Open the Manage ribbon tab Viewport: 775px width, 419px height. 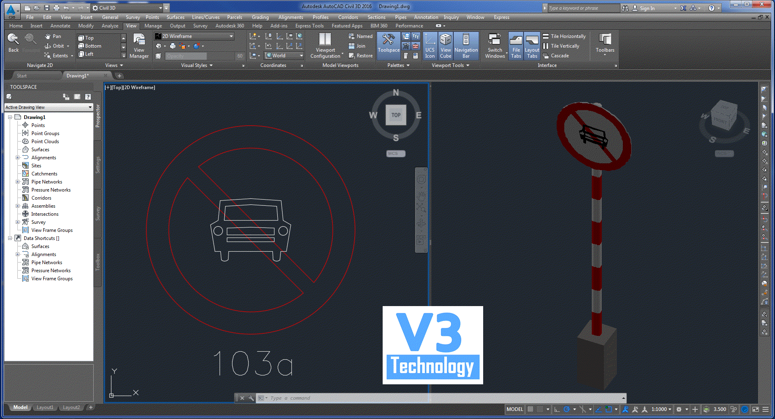[153, 26]
